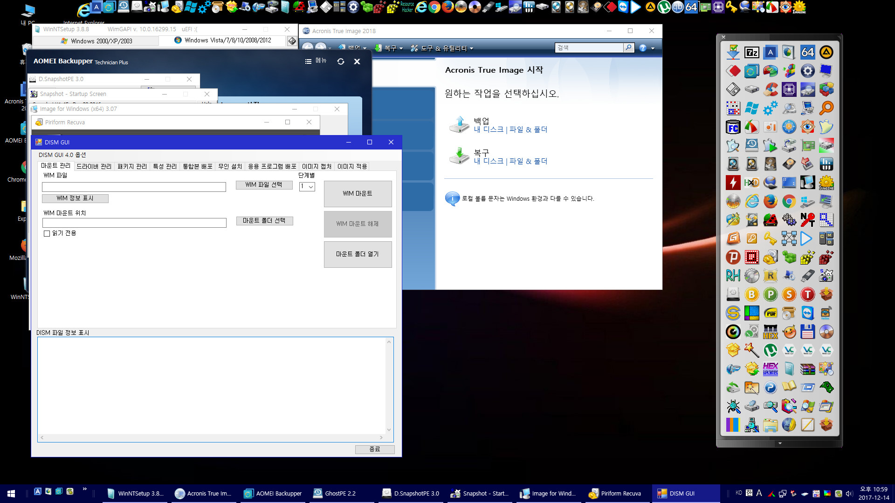Launch AIMP orange triangle icon in dock

(x=826, y=52)
